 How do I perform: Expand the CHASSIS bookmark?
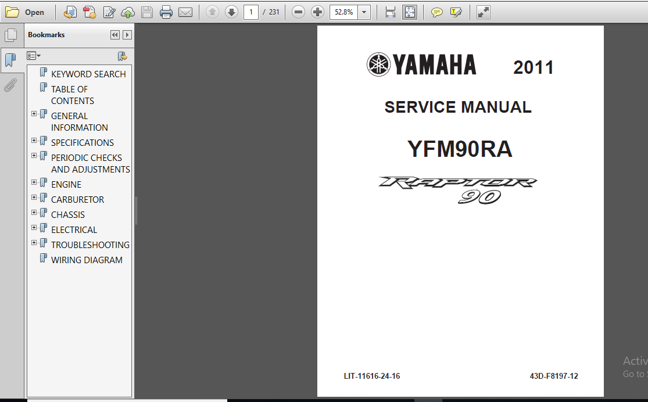pos(34,213)
